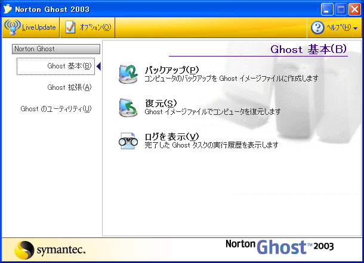Image resolution: width=364 pixels, height=263 pixels.
Task: Open the ヘルプ(H) menu label
Action: tap(339, 27)
